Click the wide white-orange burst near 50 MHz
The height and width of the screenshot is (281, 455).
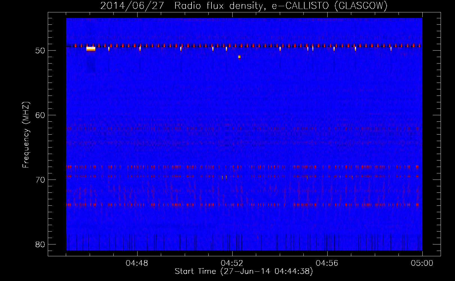click(x=91, y=49)
